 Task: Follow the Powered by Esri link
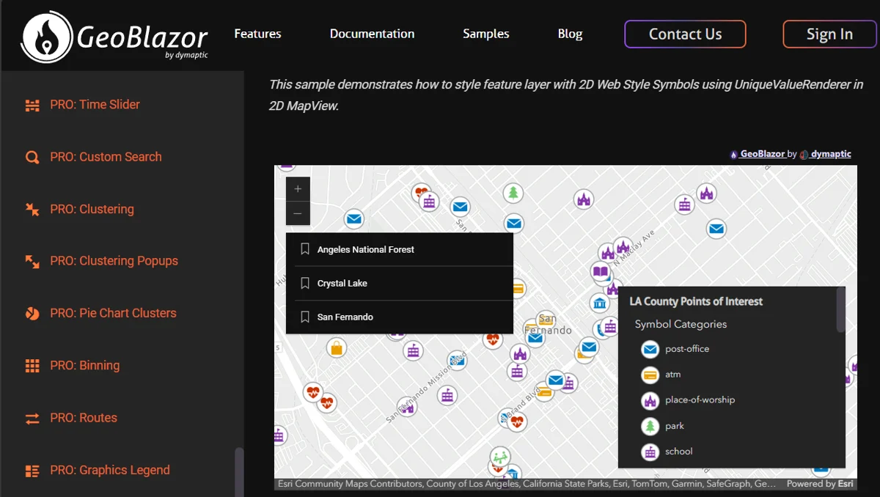[820, 484]
